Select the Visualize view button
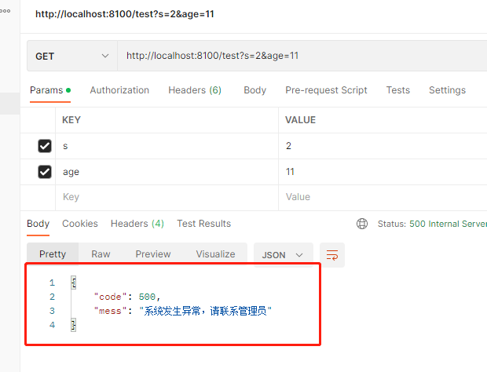 [215, 254]
